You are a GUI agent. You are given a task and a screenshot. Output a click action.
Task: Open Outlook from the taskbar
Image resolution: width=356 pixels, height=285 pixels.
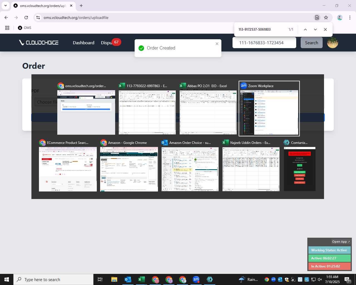point(128,279)
